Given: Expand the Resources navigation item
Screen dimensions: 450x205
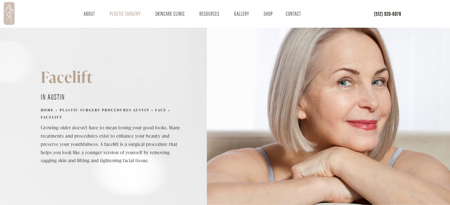Looking at the screenshot, I should point(209,14).
